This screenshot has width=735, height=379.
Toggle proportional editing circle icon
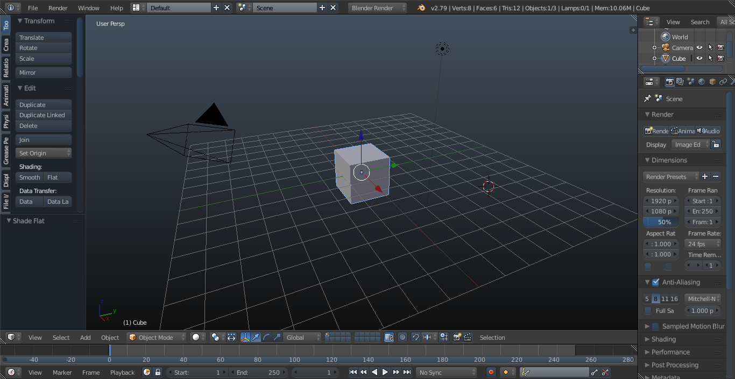click(x=402, y=337)
